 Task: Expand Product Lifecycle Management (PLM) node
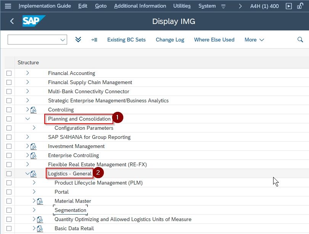click(x=34, y=183)
